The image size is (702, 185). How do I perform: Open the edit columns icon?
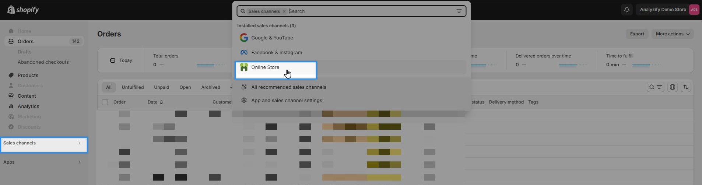tap(673, 87)
